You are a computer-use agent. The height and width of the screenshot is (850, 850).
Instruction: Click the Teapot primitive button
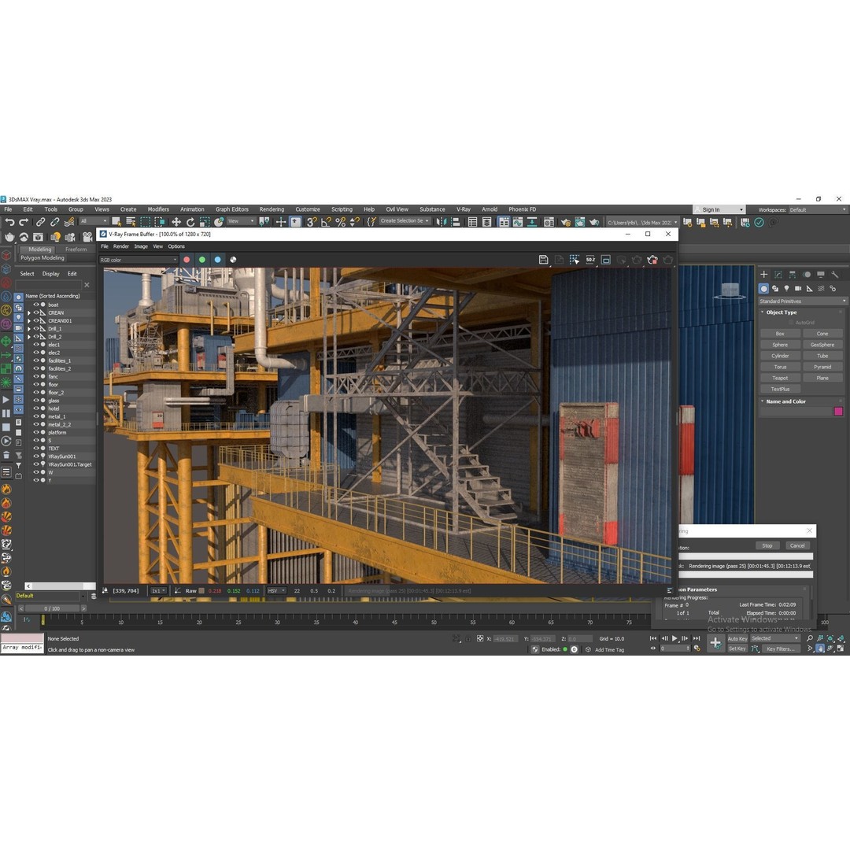click(x=780, y=378)
